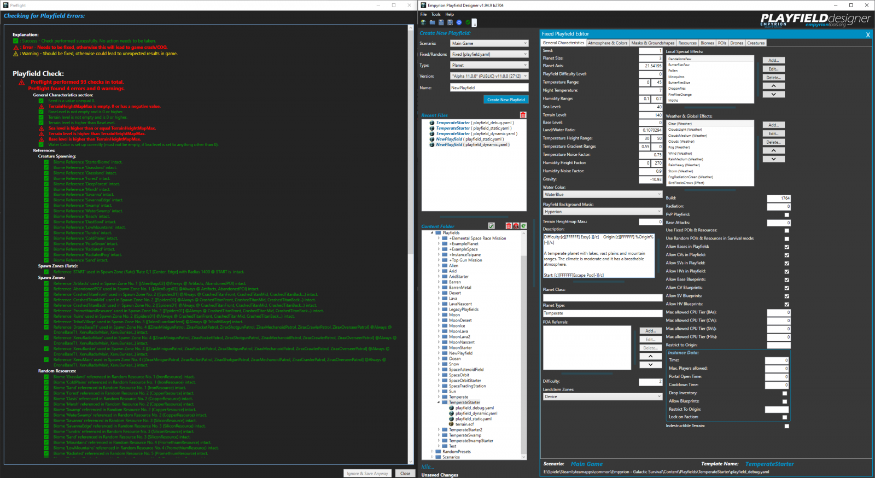Switch to Atmosphere & Colors tab
875x478 pixels.
click(608, 43)
